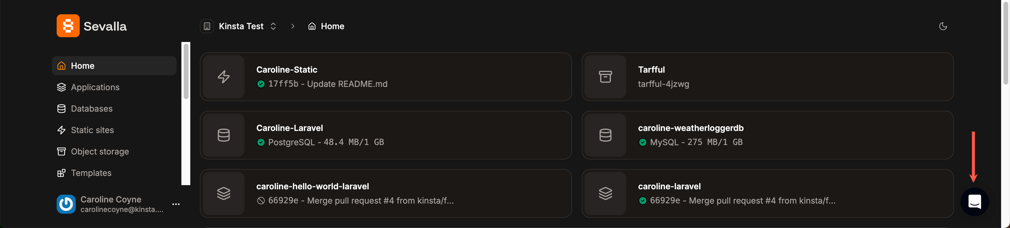Click the Tarfful storage bucket icon
The image size is (1010, 228).
pos(605,77)
